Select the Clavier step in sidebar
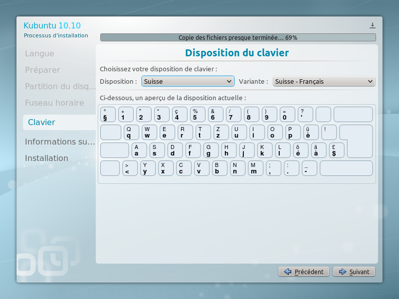Image resolution: width=399 pixels, height=299 pixels. (x=42, y=122)
